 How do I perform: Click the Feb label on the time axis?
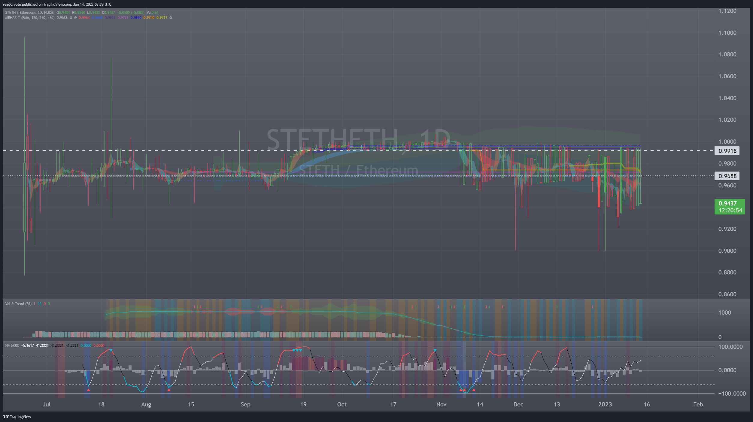point(698,404)
